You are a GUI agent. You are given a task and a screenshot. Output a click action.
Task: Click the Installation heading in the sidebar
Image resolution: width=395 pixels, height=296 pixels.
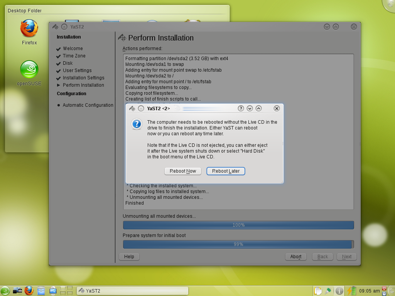69,37
